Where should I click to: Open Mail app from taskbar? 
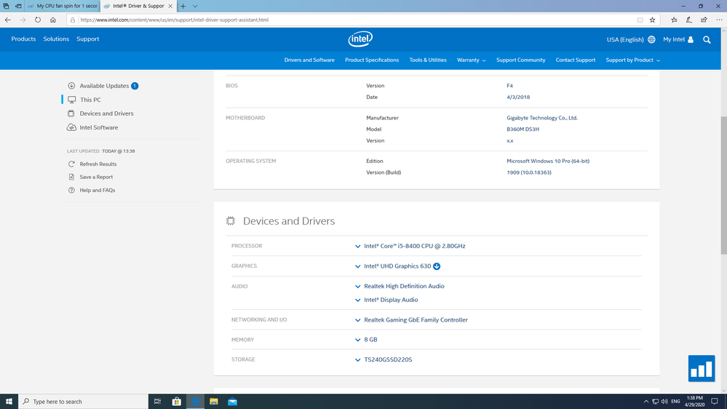tap(232, 402)
